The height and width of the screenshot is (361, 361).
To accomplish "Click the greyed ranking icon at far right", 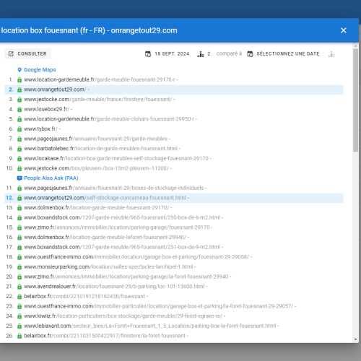I will pos(331,54).
